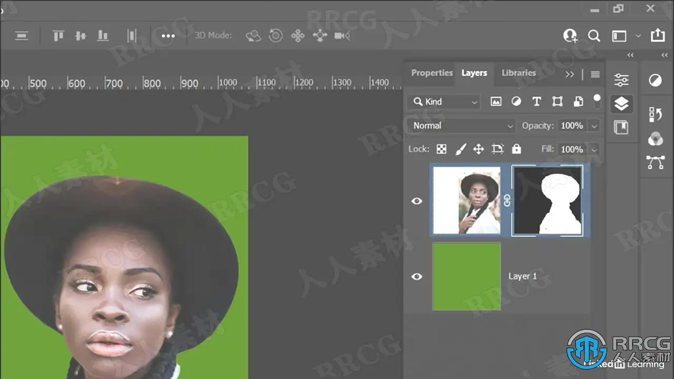Click the horizontal ruler at 1000
Viewport: 674px width, 379px height.
click(x=227, y=83)
